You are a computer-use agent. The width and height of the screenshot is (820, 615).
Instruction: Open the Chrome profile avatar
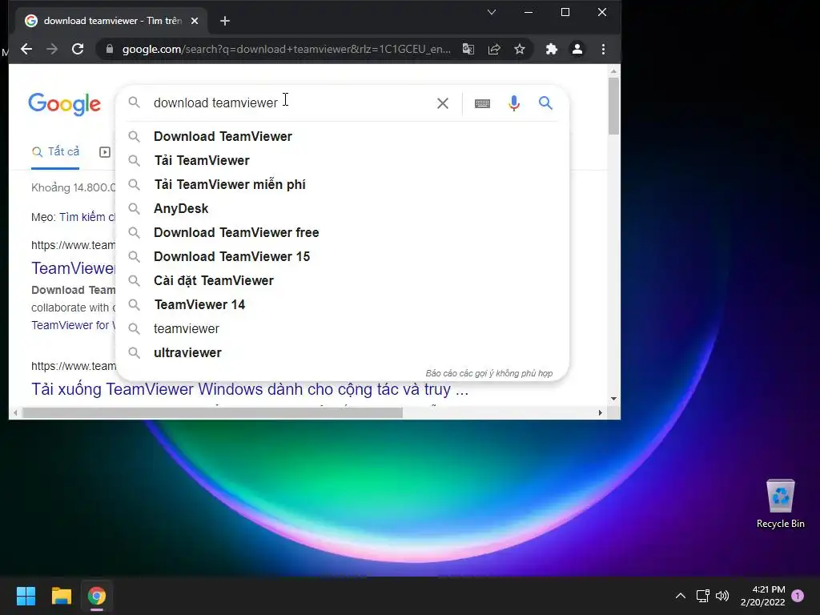tap(577, 49)
